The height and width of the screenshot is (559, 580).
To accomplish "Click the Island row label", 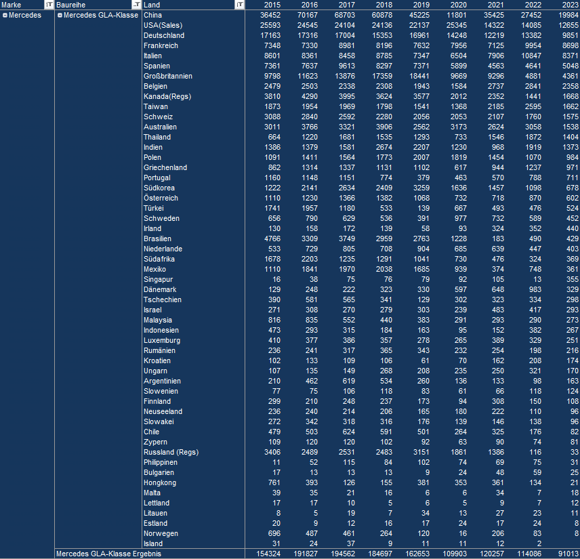I will click(x=153, y=544).
